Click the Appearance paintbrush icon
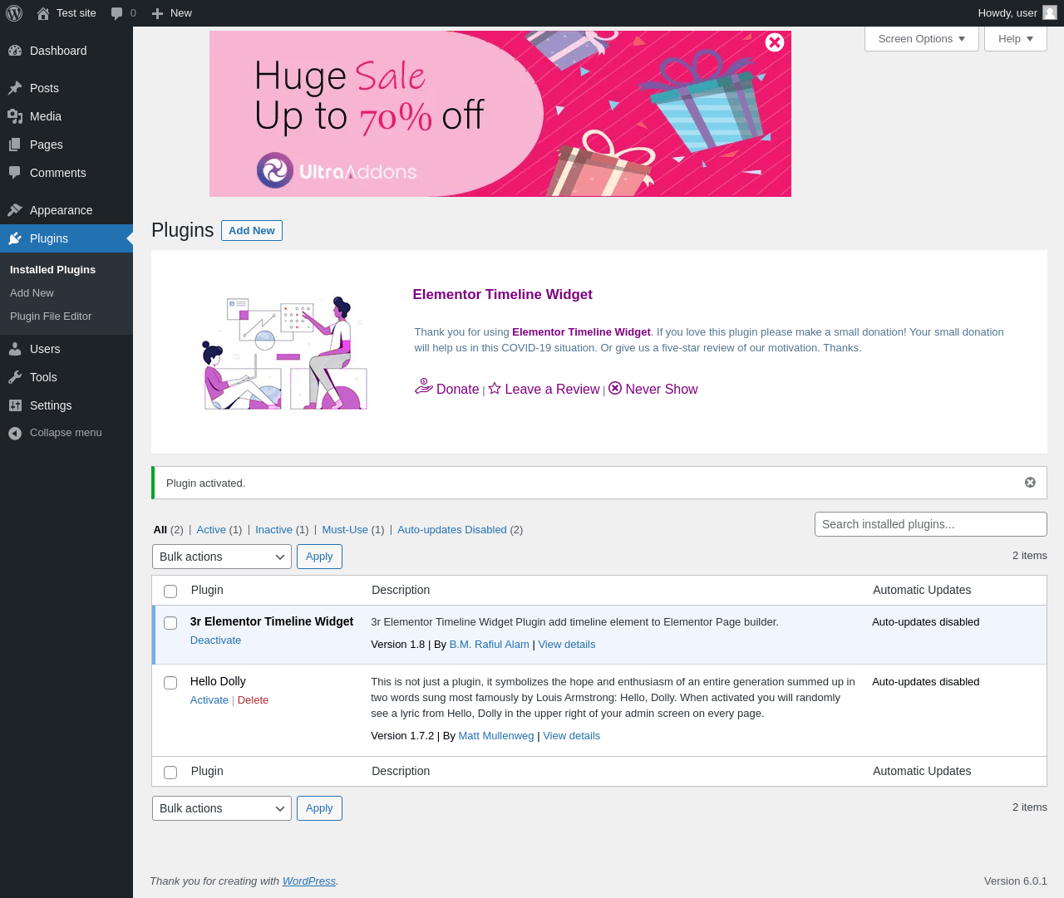Image resolution: width=1064 pixels, height=898 pixels. [x=15, y=210]
